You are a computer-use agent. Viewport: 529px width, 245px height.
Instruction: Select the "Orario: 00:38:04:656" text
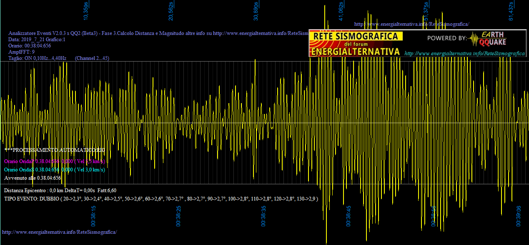click(x=30, y=46)
